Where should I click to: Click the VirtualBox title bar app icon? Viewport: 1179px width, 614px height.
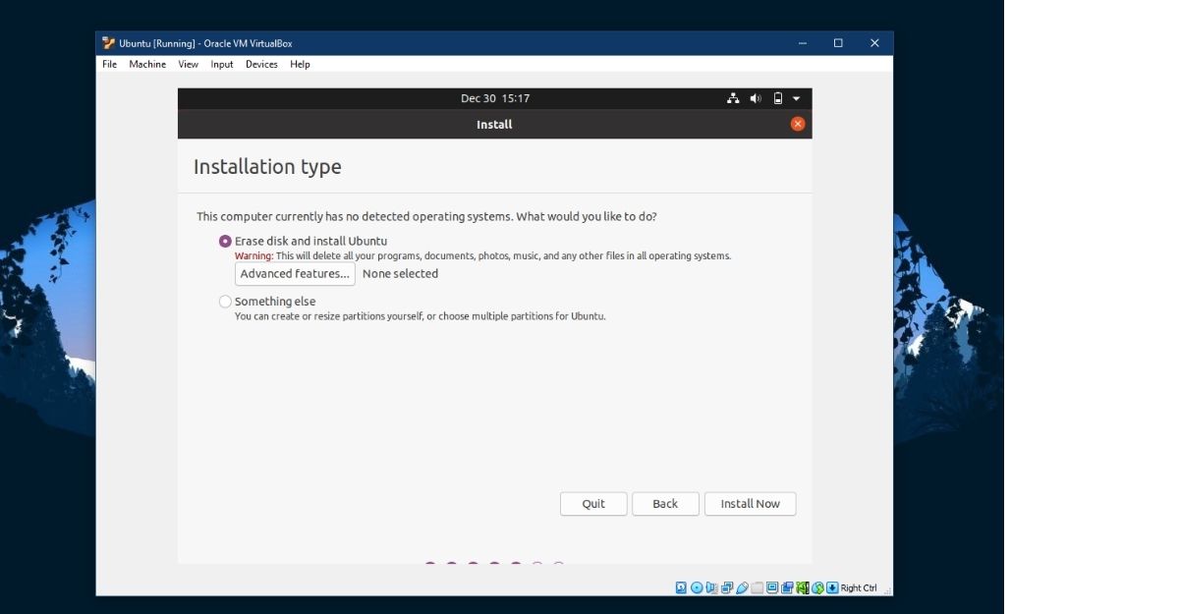click(x=109, y=43)
